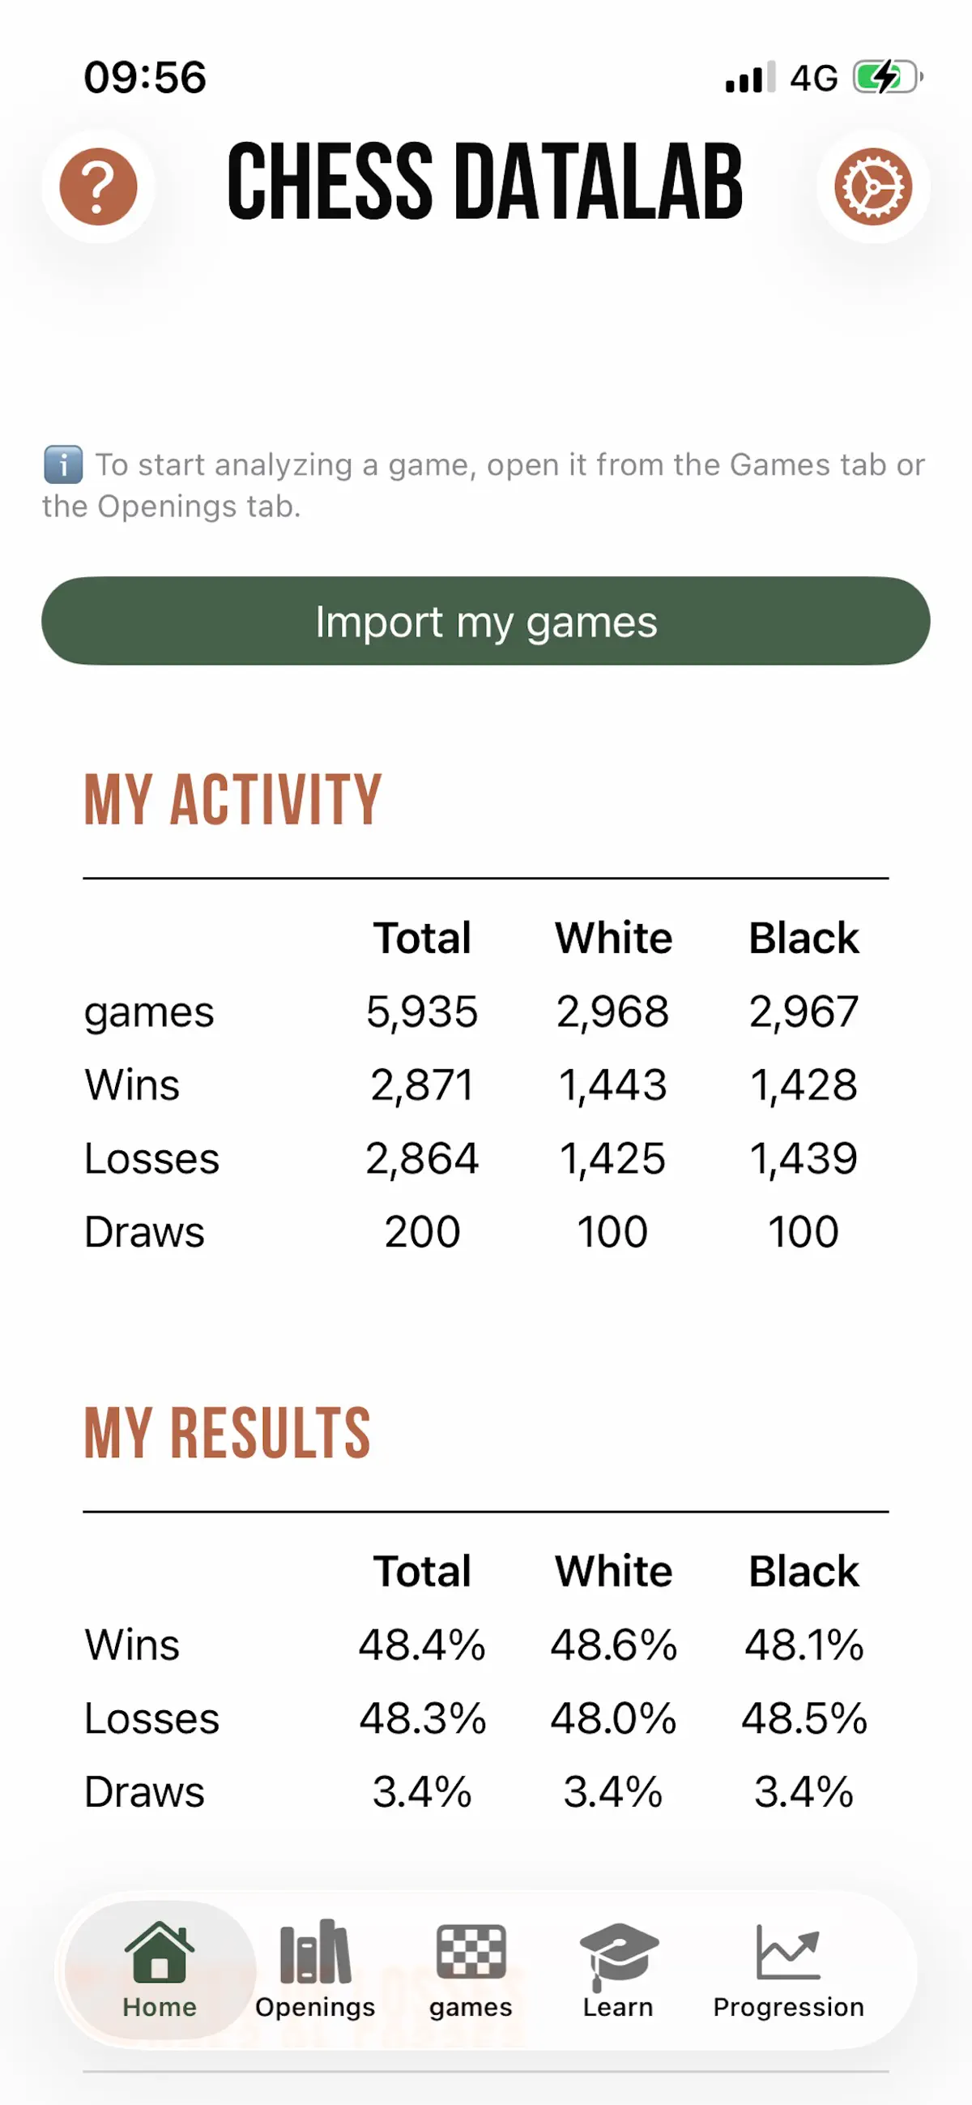Viewport: 972px width, 2105px height.
Task: Select total games count 5,935
Action: click(421, 1012)
